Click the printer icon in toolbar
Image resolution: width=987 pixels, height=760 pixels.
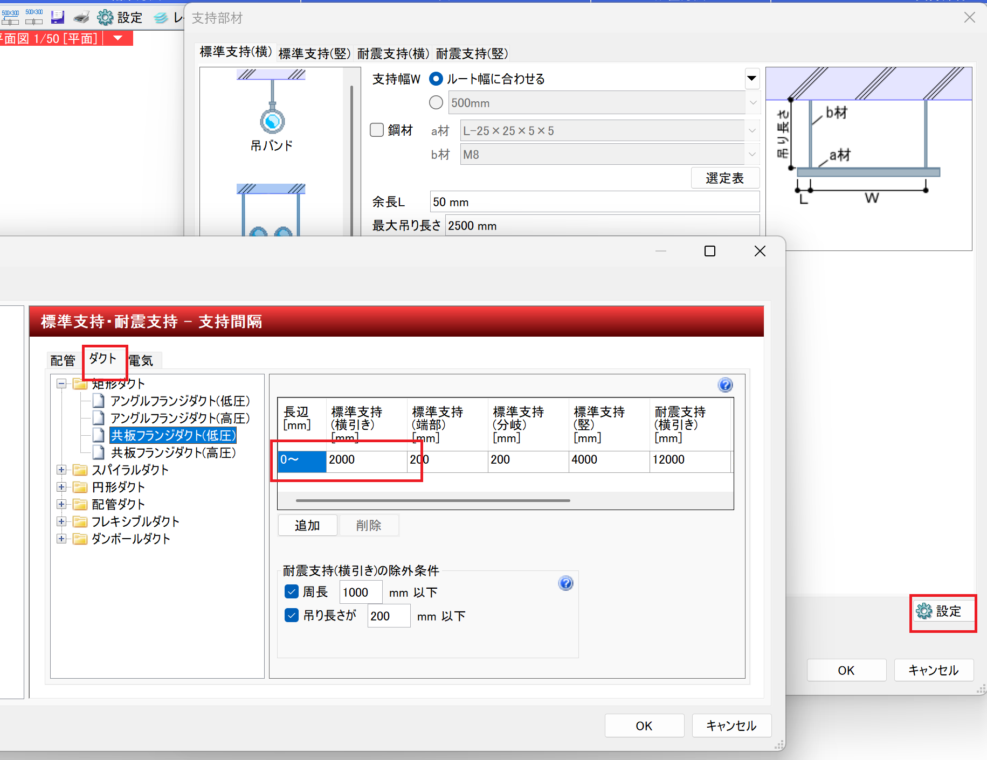pos(81,17)
